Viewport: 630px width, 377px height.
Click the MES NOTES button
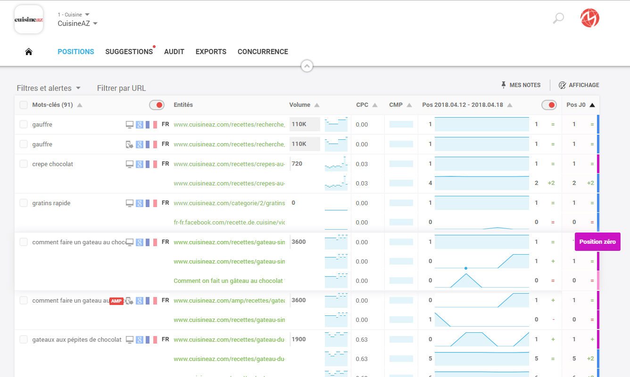point(521,85)
